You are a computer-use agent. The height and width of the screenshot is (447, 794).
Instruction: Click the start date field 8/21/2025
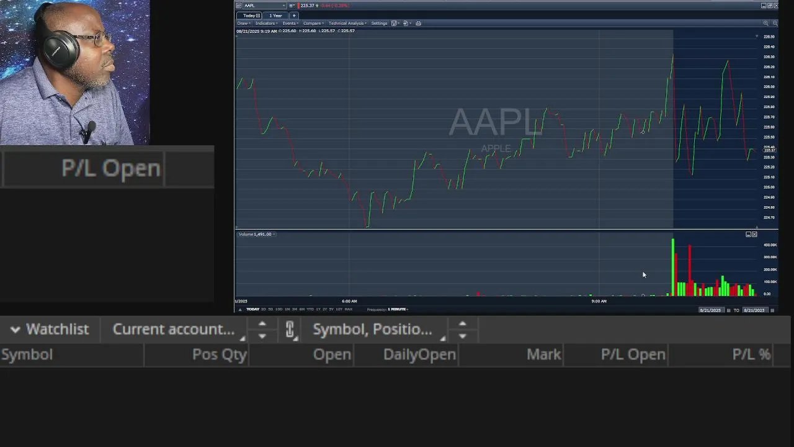tap(711, 310)
